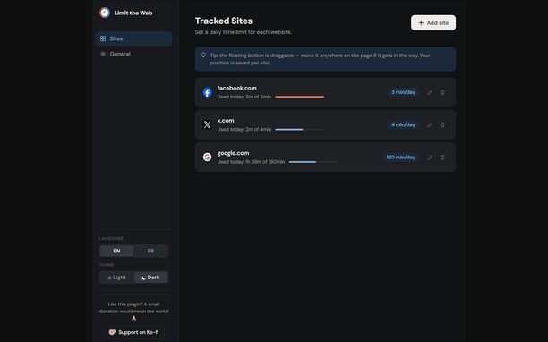Click the 4 min/day badge

[403, 124]
